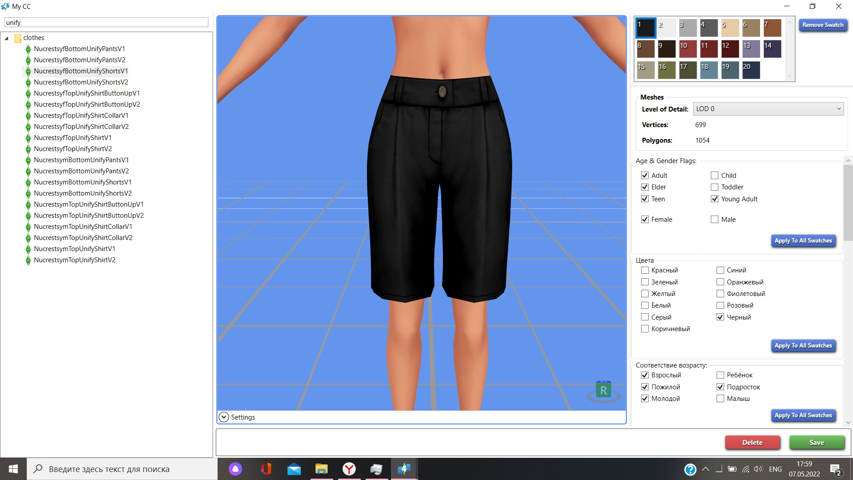Image resolution: width=853 pixels, height=480 pixels.
Task: Click the R reset-camera icon in viewport
Action: pos(603,391)
